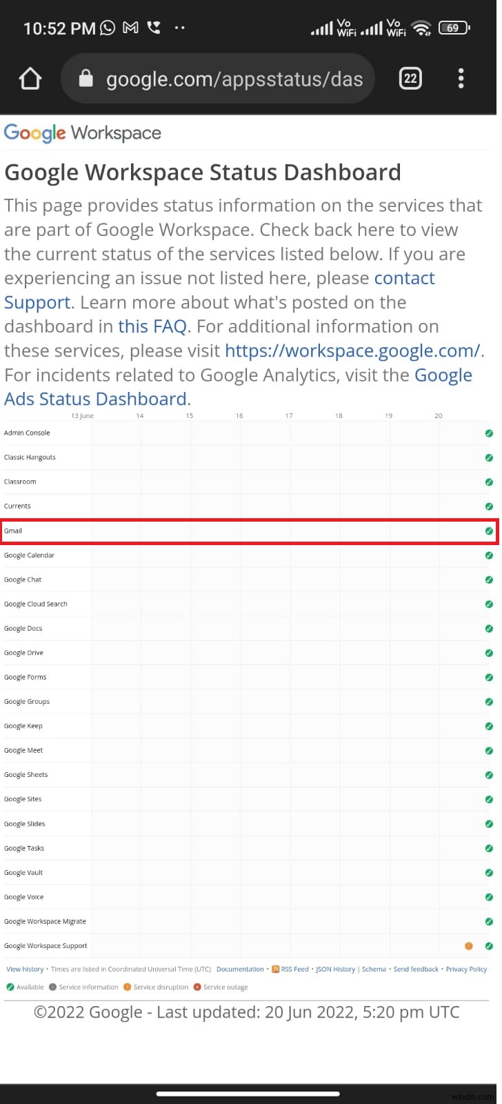This screenshot has width=502, height=1104.
Task: Open the RSS Feed link
Action: click(294, 969)
